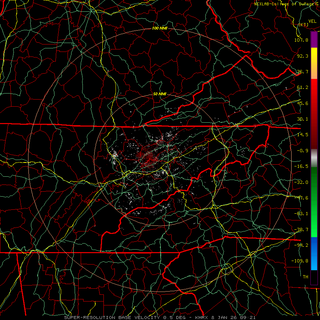
Task: Click the Super-Resolution Base Velocity caption text
Action: (x=160, y=318)
